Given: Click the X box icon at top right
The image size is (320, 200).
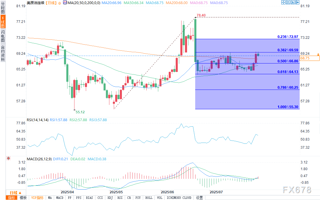Looking at the screenshot, I should tap(297, 2).
